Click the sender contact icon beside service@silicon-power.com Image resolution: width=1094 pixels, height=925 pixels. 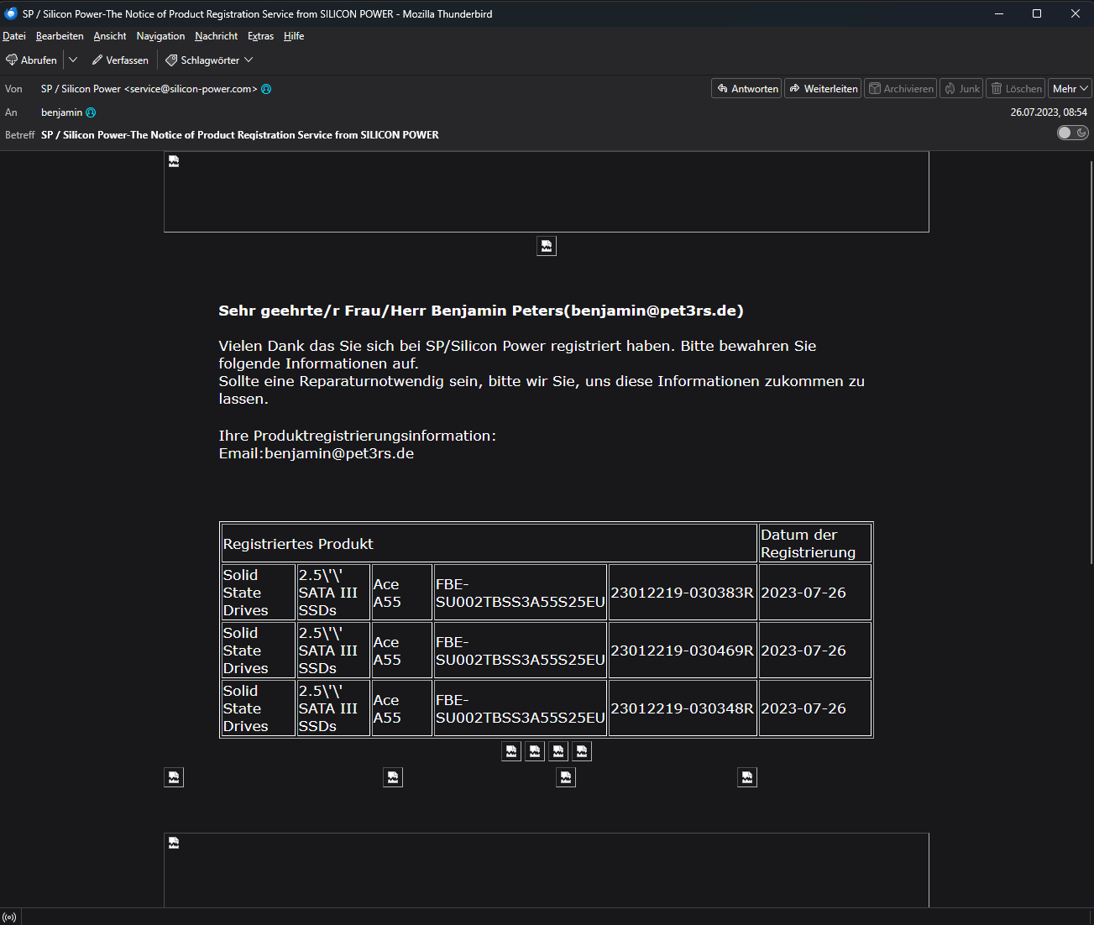[x=266, y=89]
